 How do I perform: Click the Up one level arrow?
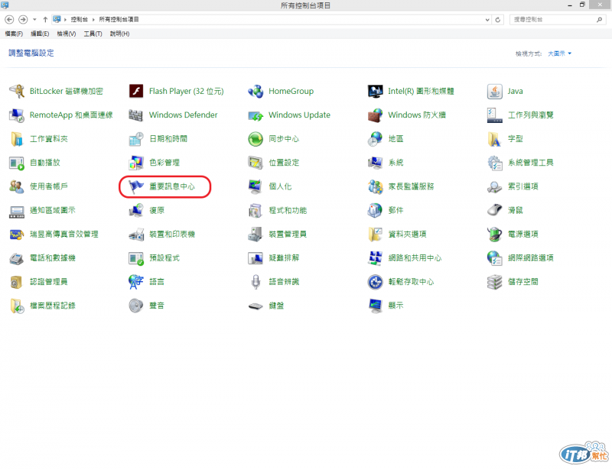point(45,20)
